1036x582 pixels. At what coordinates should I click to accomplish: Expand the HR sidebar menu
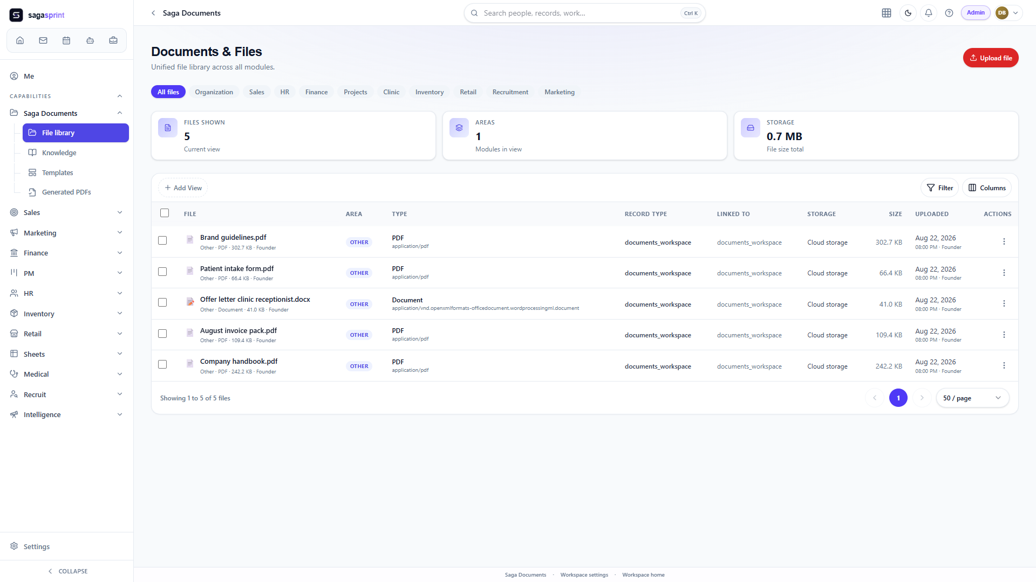(120, 293)
